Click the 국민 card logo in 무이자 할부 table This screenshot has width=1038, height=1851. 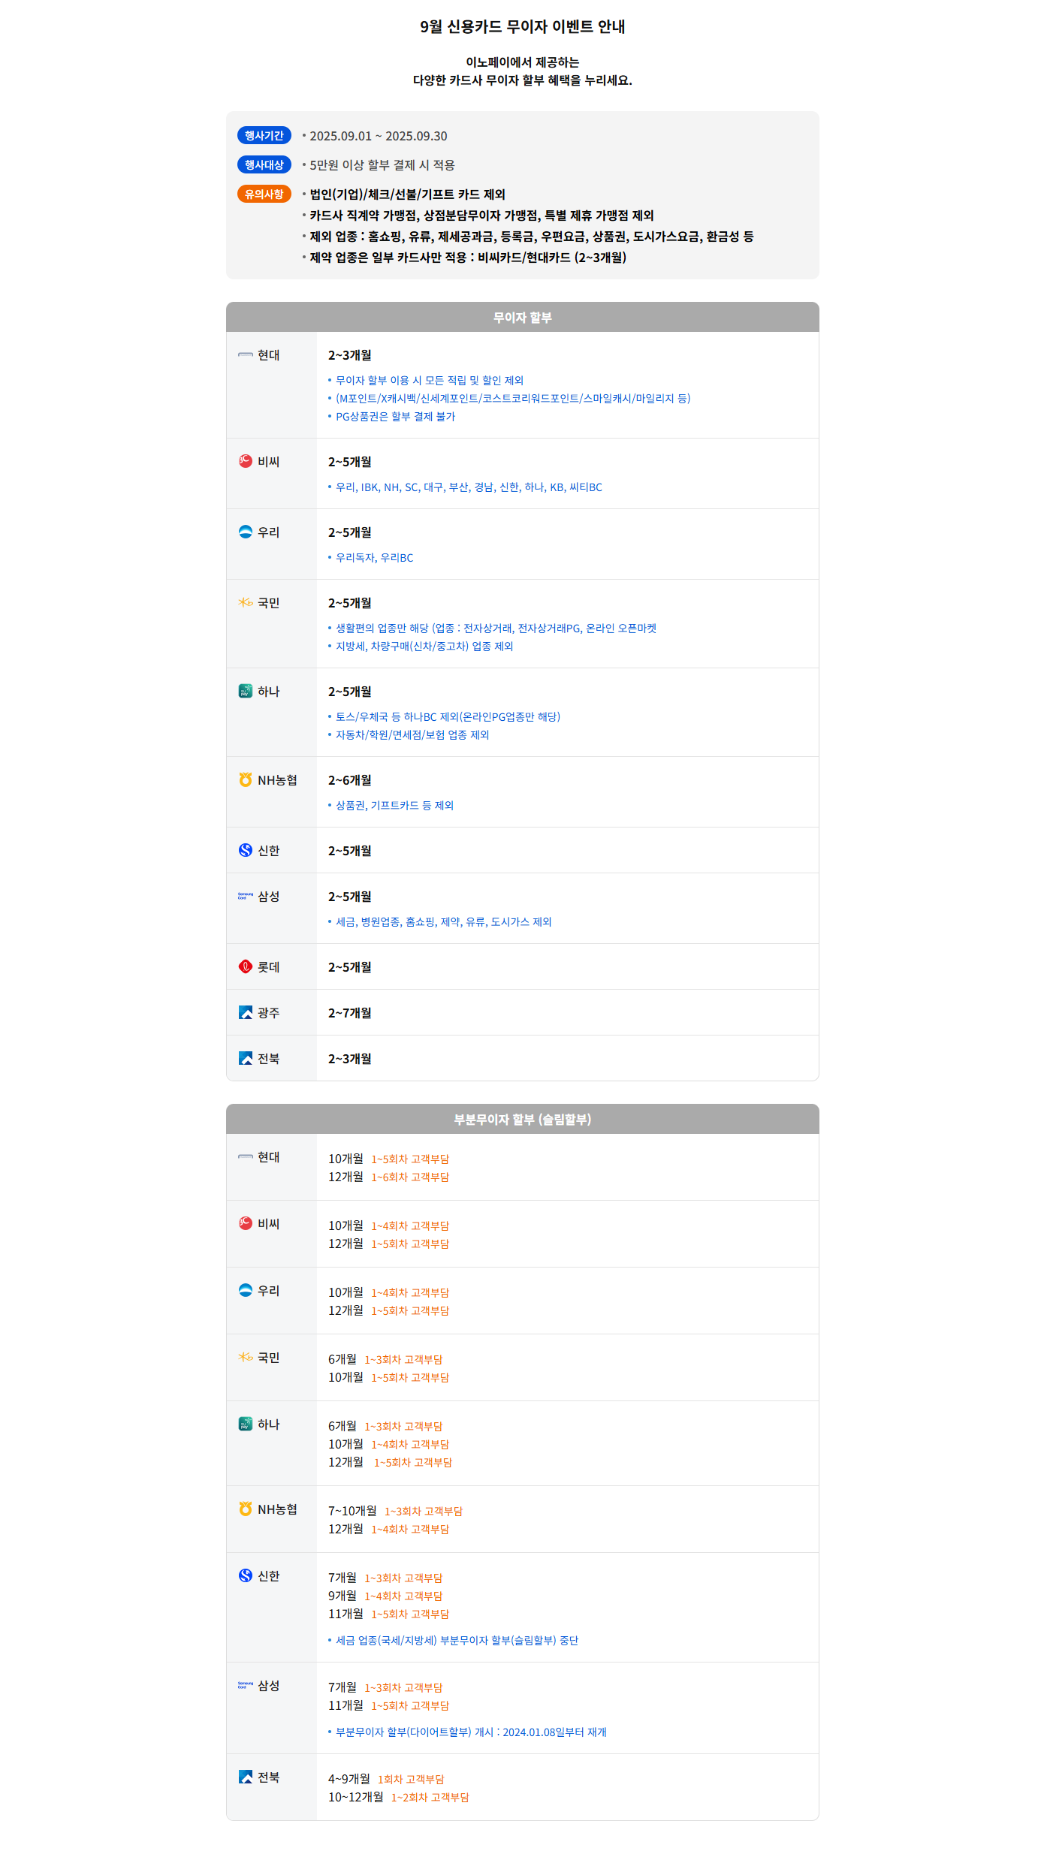[246, 602]
